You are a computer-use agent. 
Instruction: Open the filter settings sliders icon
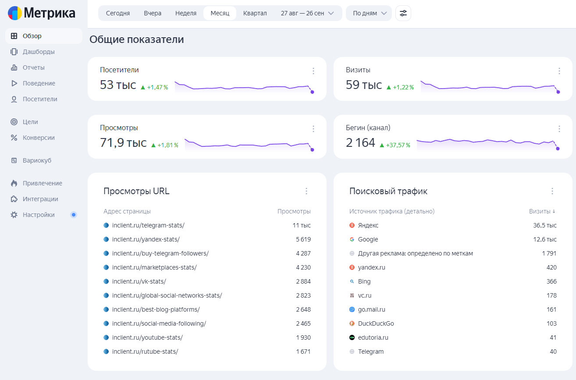point(403,13)
